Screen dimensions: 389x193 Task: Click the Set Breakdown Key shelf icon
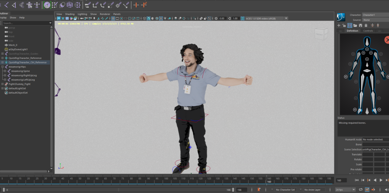144,5
